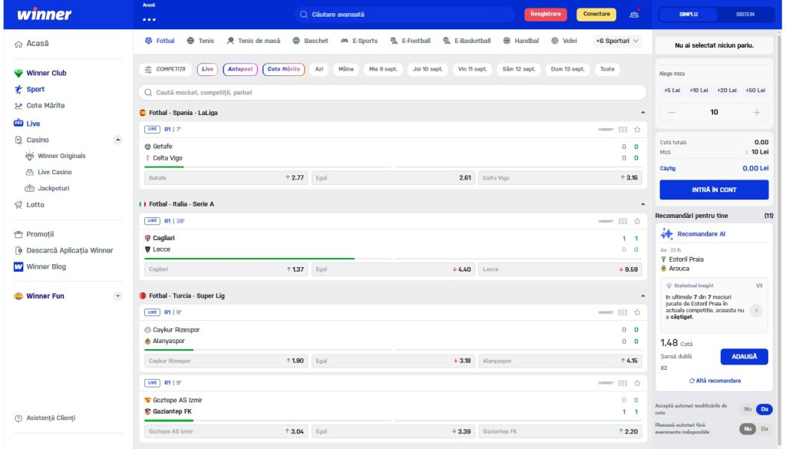
Task: Open pitch view for Getafe match
Action: pos(623,129)
